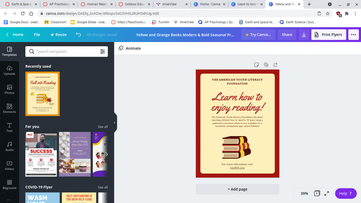Open the Elements sidebar panel
This screenshot has height=203, width=361.
pyautogui.click(x=9, y=109)
